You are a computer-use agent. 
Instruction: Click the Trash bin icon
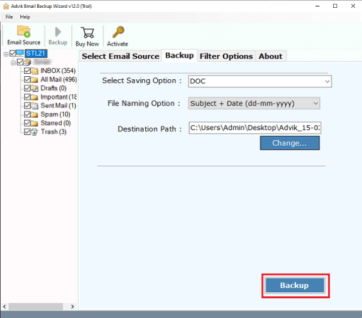pos(34,132)
